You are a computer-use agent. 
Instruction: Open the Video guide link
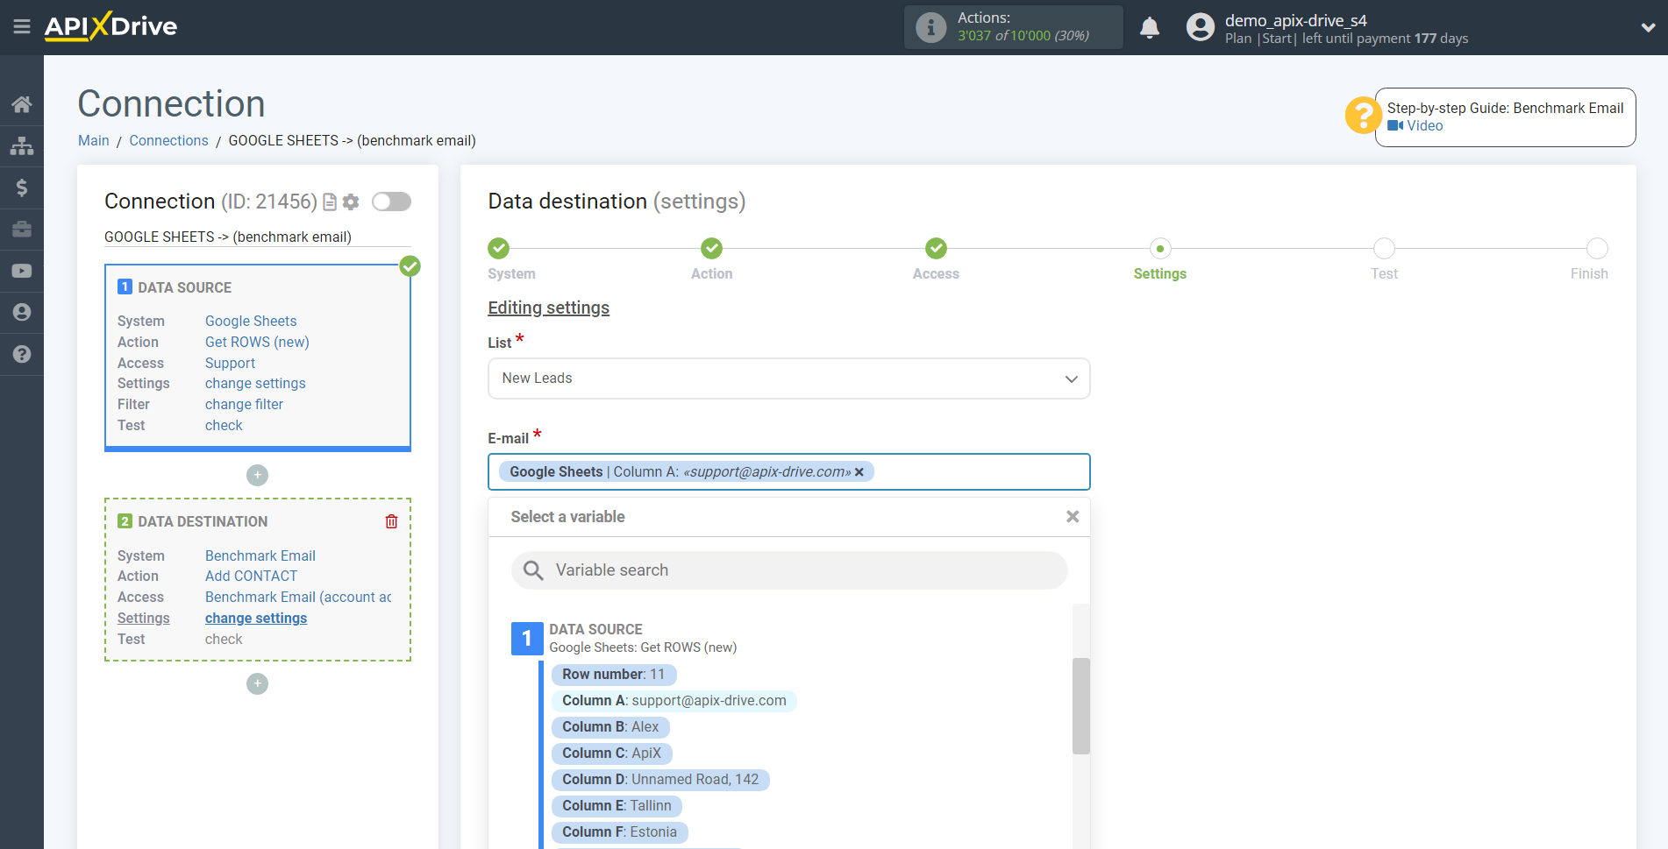1415,125
